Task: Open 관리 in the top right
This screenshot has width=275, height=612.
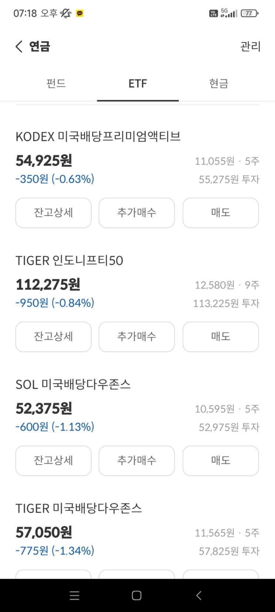Action: [251, 47]
